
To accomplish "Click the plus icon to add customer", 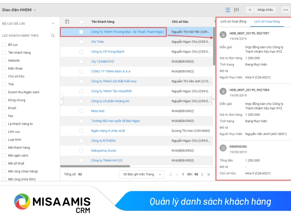I will coord(250,10).
